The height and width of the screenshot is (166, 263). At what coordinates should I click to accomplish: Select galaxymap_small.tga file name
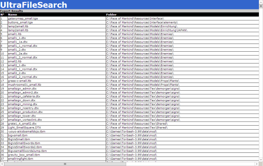tap(23, 19)
